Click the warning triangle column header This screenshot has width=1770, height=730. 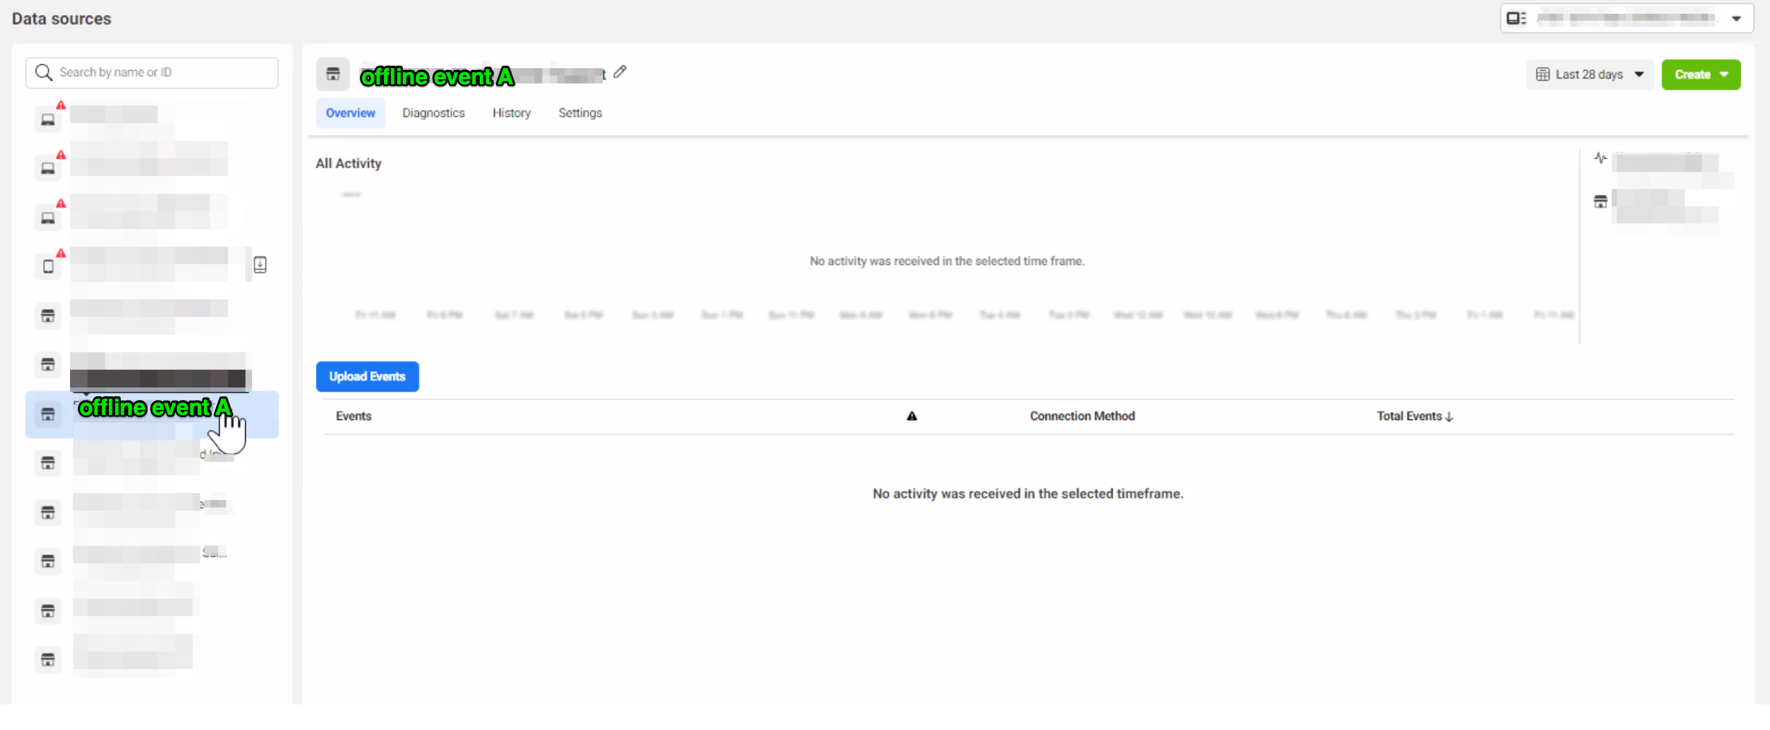click(x=911, y=416)
